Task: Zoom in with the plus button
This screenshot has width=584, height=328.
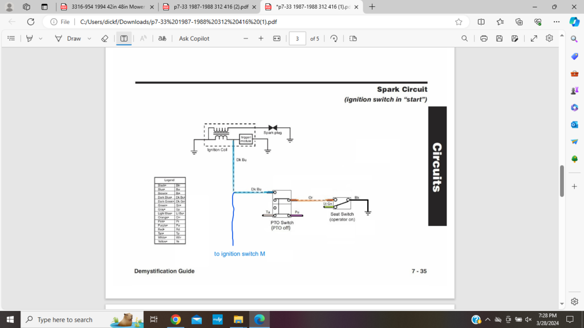Action: [x=261, y=38]
